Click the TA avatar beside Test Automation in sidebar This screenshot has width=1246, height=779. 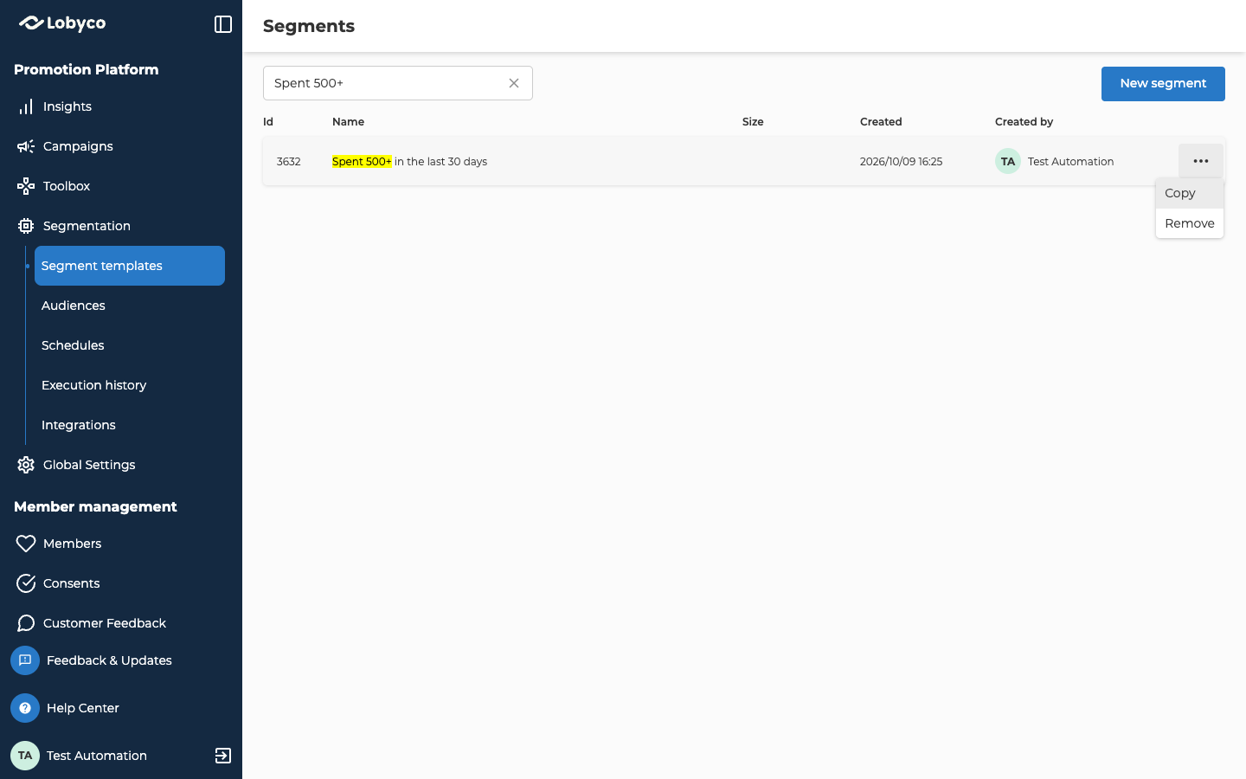25,756
